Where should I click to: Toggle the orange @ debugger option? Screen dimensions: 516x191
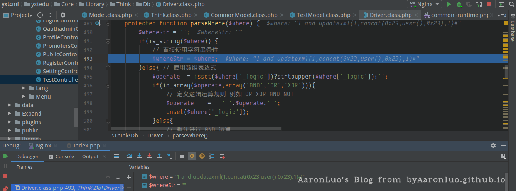tap(202, 156)
